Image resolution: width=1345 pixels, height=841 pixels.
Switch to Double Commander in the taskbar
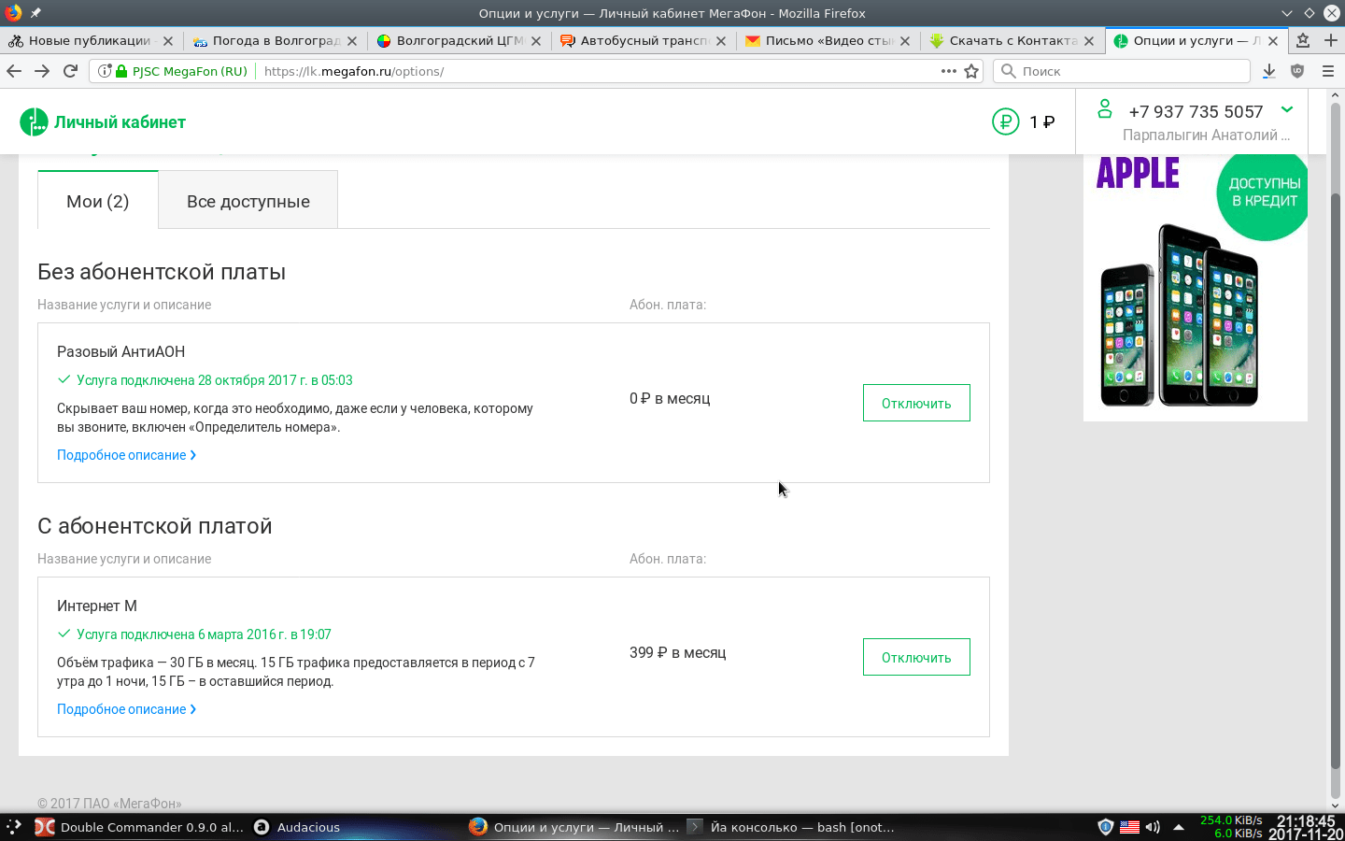coord(139,827)
